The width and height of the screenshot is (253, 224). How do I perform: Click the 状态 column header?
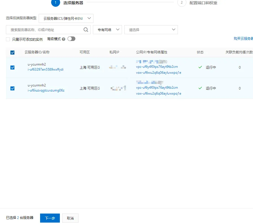[200, 52]
